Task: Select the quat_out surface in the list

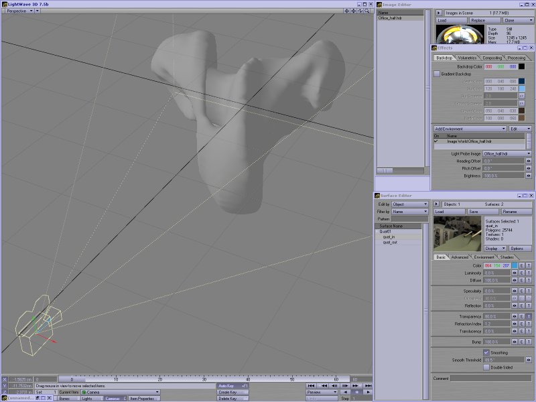Action: [390, 243]
